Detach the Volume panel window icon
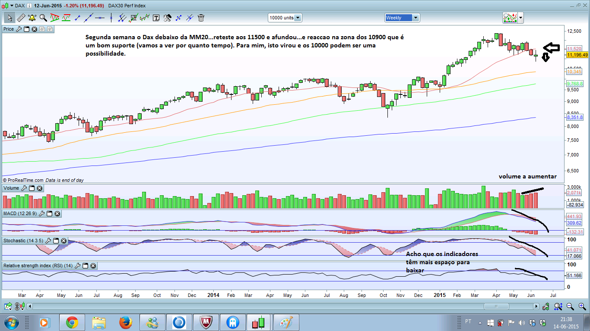 coord(32,188)
